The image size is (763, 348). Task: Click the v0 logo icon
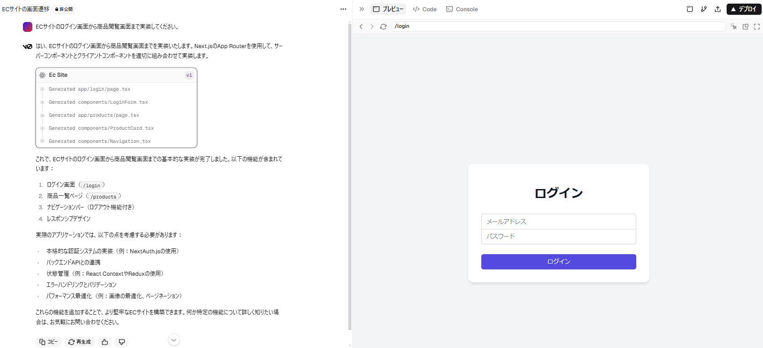pyautogui.click(x=27, y=46)
